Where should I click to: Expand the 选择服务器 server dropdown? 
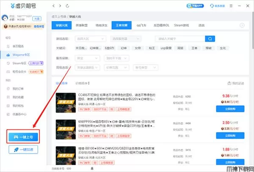[127, 38]
